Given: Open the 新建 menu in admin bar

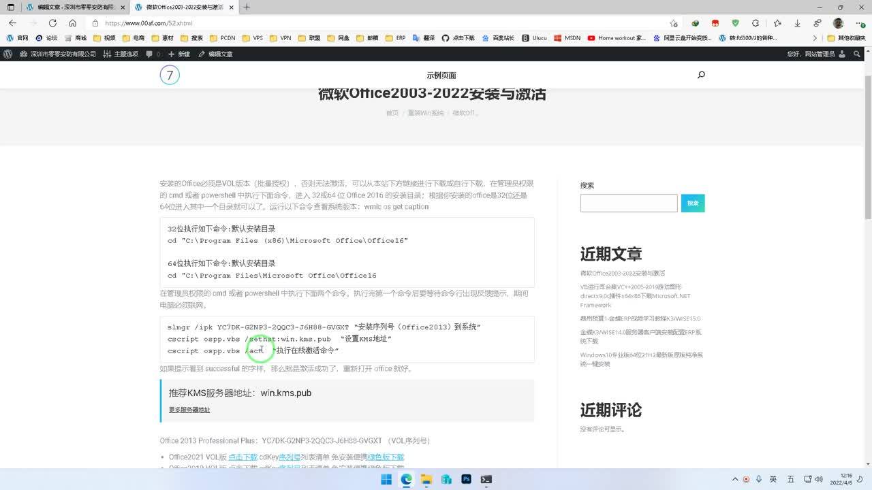Looking at the screenshot, I should click(179, 54).
